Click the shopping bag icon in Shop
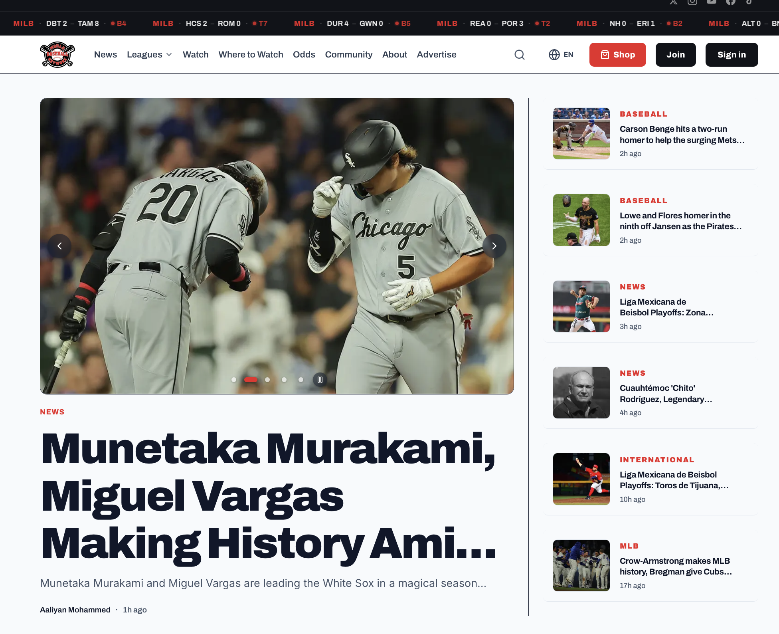 (605, 55)
